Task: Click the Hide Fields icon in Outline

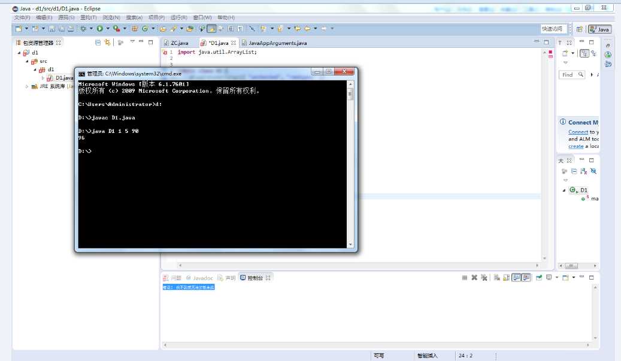Action: point(593,171)
